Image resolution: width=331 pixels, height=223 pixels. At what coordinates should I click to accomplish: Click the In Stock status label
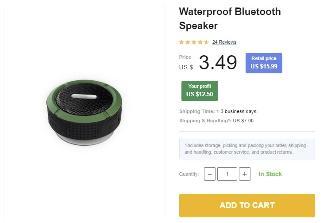point(270,174)
